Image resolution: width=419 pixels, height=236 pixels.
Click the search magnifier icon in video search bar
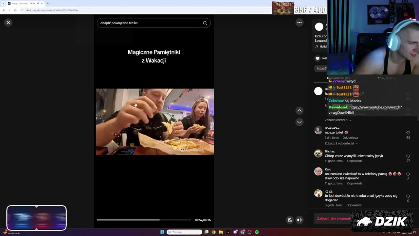205,23
